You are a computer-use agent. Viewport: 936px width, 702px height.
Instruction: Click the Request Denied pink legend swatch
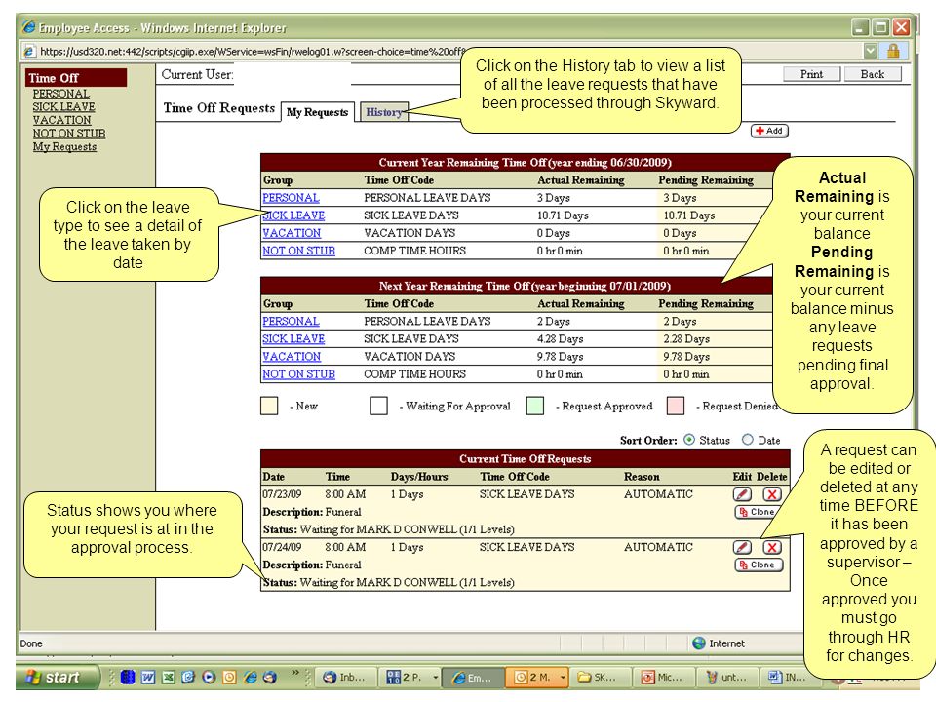tap(675, 406)
